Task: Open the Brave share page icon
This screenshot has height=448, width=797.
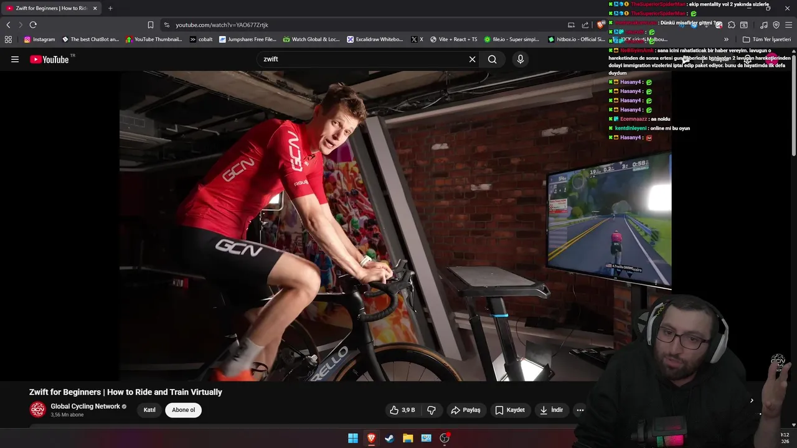Action: tap(585, 25)
